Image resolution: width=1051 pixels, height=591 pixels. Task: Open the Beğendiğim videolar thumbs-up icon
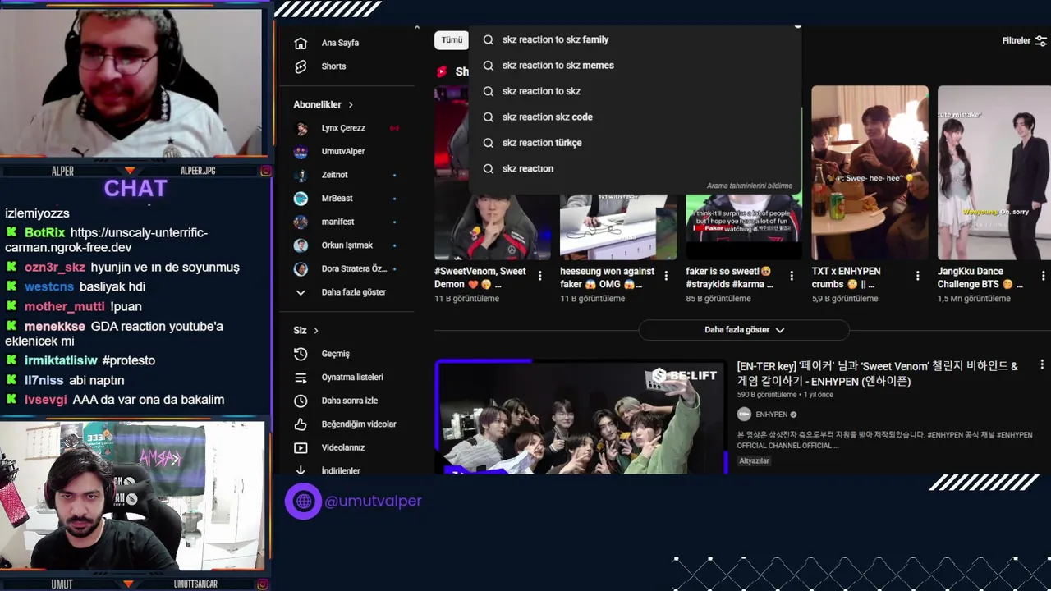point(301,424)
